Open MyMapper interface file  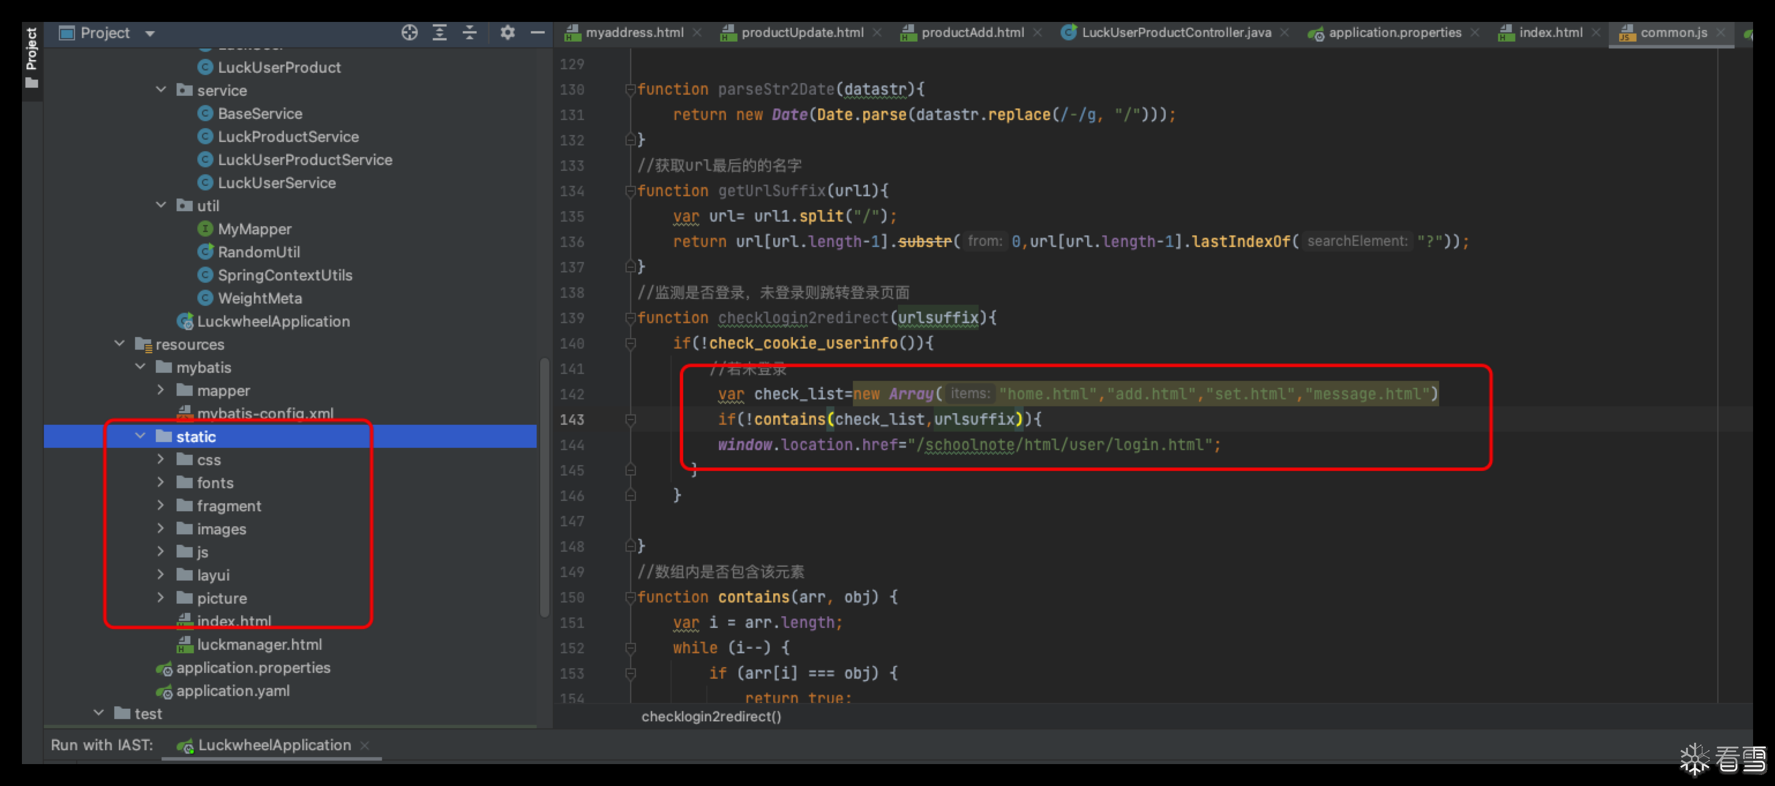tap(245, 229)
